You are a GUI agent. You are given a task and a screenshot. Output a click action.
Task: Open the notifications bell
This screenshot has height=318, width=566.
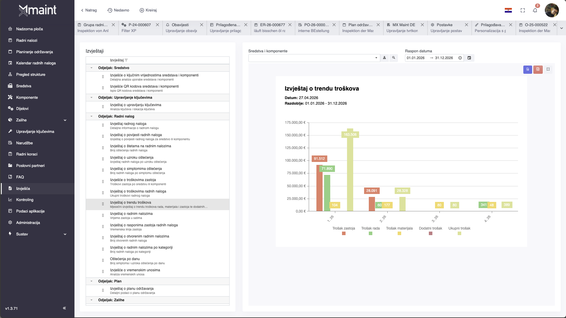click(x=535, y=10)
